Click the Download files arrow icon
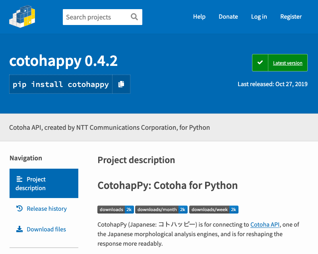318x254 pixels. coord(19,229)
